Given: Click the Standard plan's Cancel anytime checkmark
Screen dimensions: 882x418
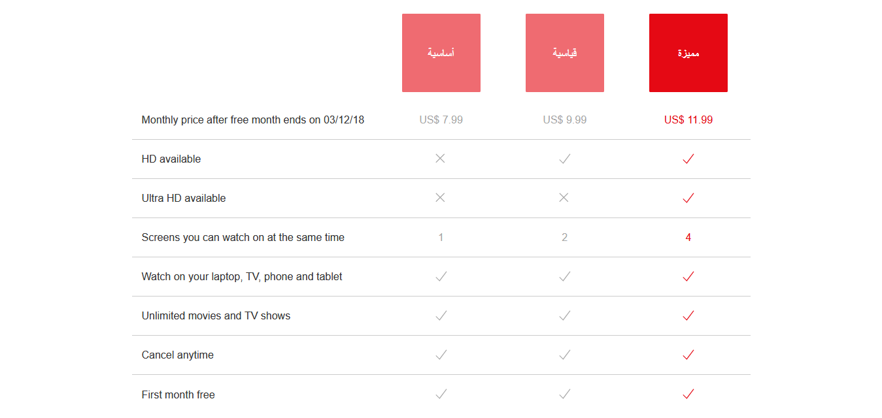Looking at the screenshot, I should [564, 355].
